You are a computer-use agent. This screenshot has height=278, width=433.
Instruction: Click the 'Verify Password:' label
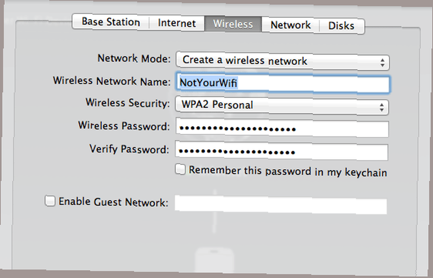pyautogui.click(x=129, y=149)
